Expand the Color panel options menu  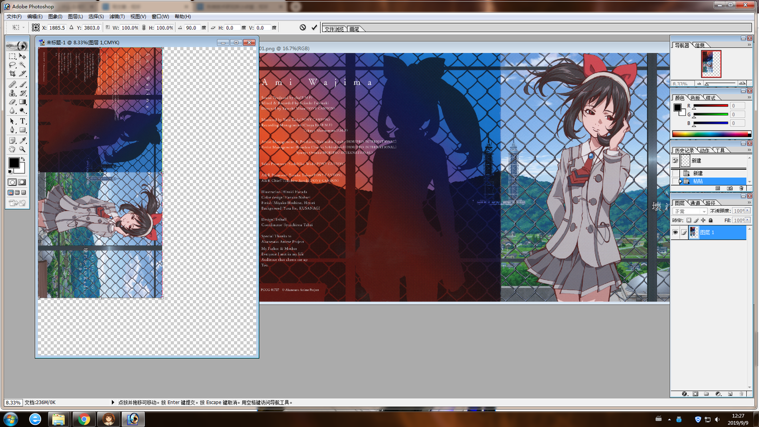pos(749,98)
